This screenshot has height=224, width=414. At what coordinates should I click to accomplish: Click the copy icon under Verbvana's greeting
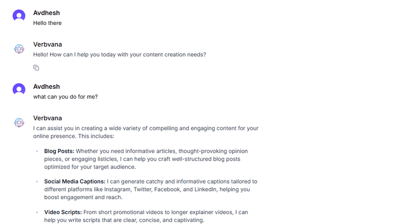click(36, 68)
